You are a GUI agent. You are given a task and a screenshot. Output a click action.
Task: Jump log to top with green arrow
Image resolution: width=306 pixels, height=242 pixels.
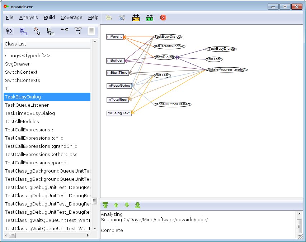pos(105,205)
